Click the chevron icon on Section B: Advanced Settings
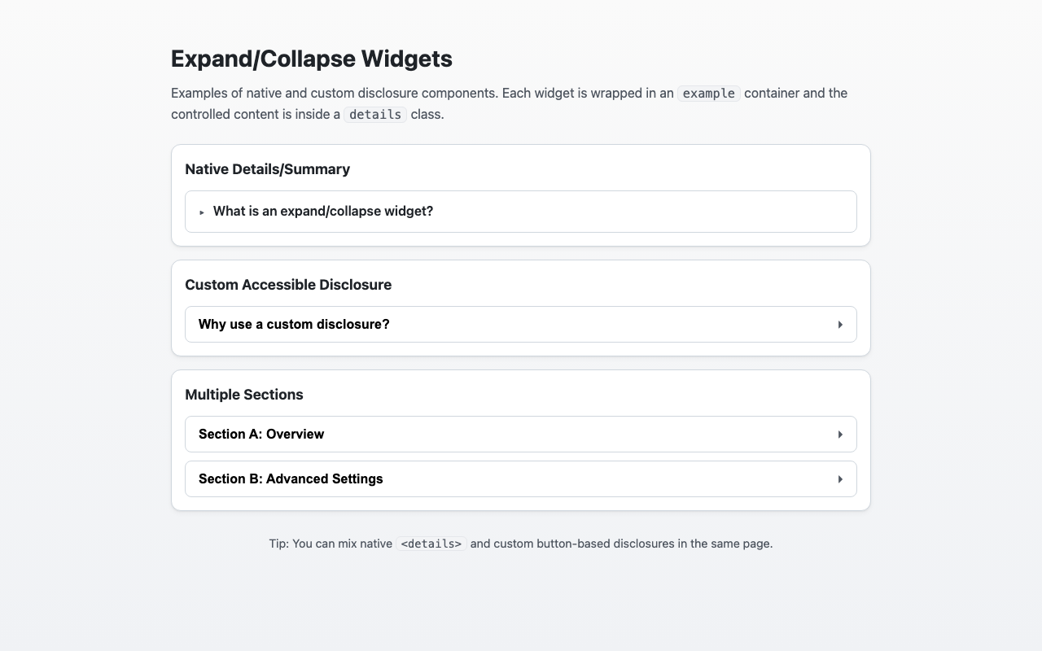 pyautogui.click(x=840, y=478)
